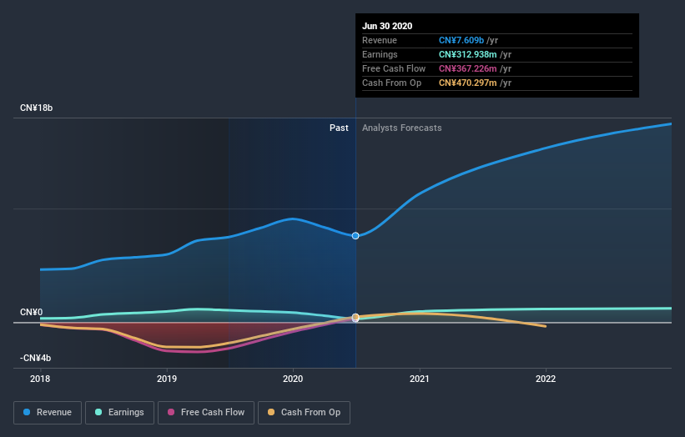
Task: Click the 2022 x-axis label
Action: click(x=546, y=379)
